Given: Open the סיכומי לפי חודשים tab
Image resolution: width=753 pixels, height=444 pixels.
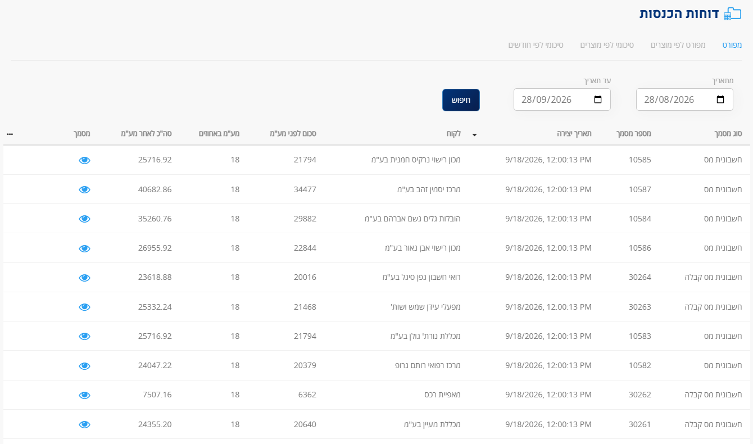Looking at the screenshot, I should [536, 44].
